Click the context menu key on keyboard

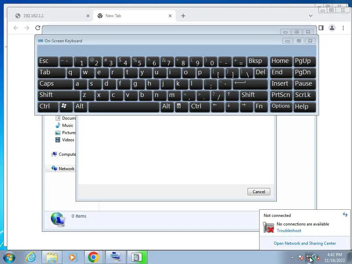pos(181,107)
